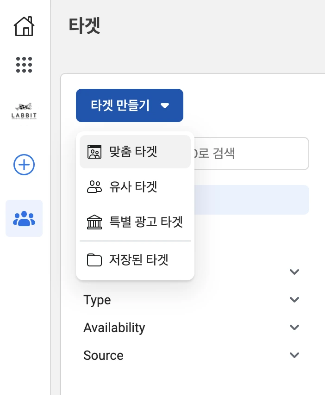
Task: Choose 맞춤 타겟 from the menu
Action: [x=133, y=152]
